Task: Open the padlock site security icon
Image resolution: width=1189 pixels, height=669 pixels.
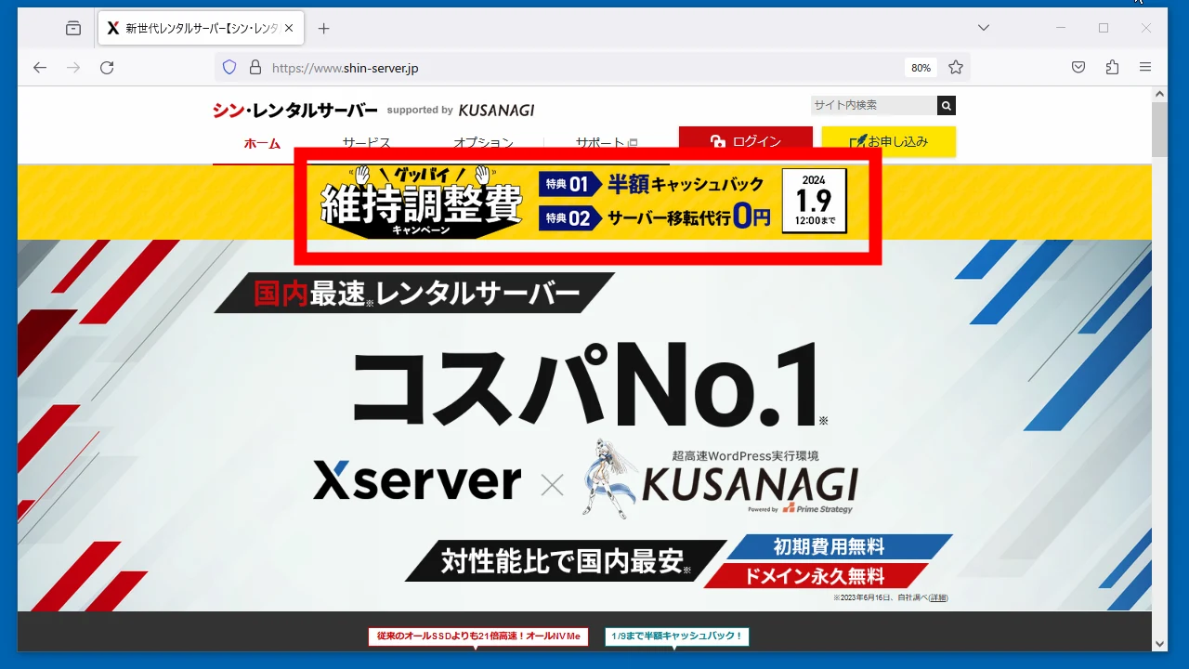Action: (x=255, y=67)
